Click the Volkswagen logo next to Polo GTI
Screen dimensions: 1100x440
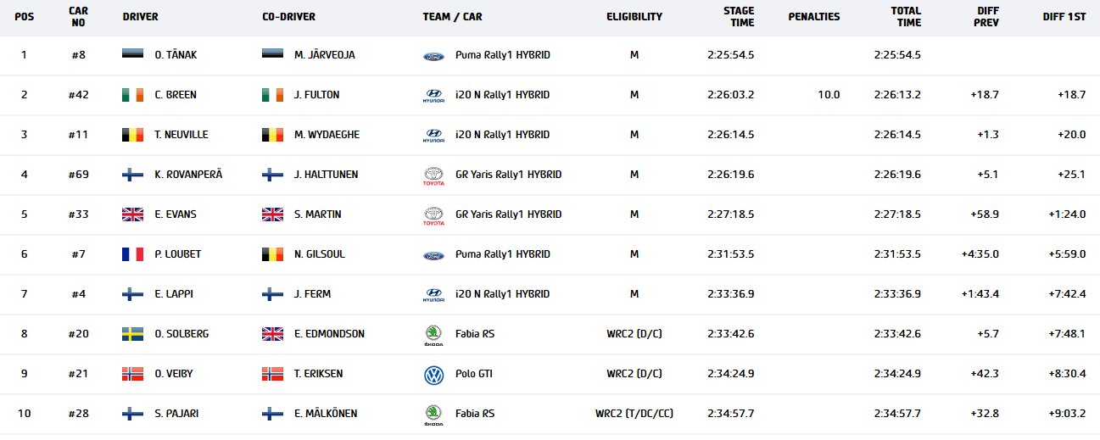point(433,375)
